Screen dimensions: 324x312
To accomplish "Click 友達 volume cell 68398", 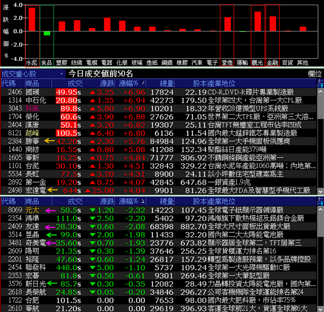I will click(161, 226).
